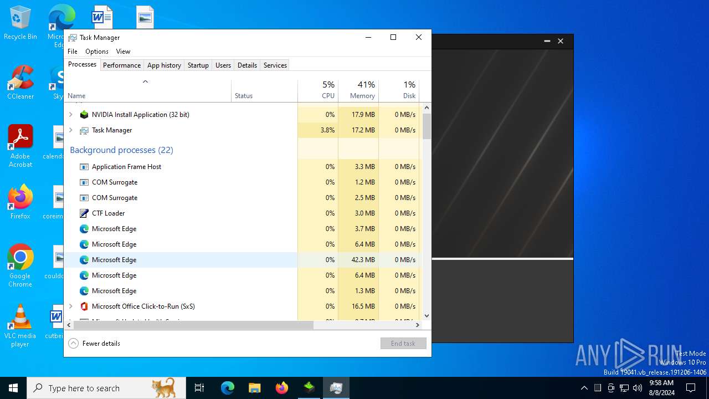
Task: Switch to the Details tab
Action: 247,65
